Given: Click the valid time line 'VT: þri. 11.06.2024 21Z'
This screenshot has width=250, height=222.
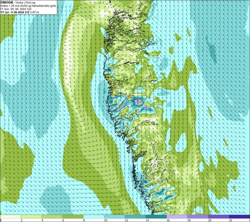Looking at the screenshot, I should pos(15,12).
